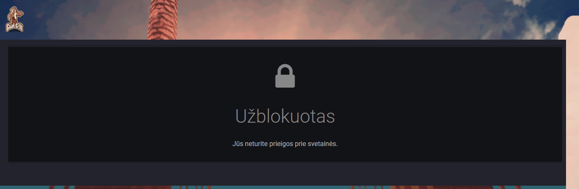
Task: Click the logo's banner text below the character
Action: pos(15,28)
